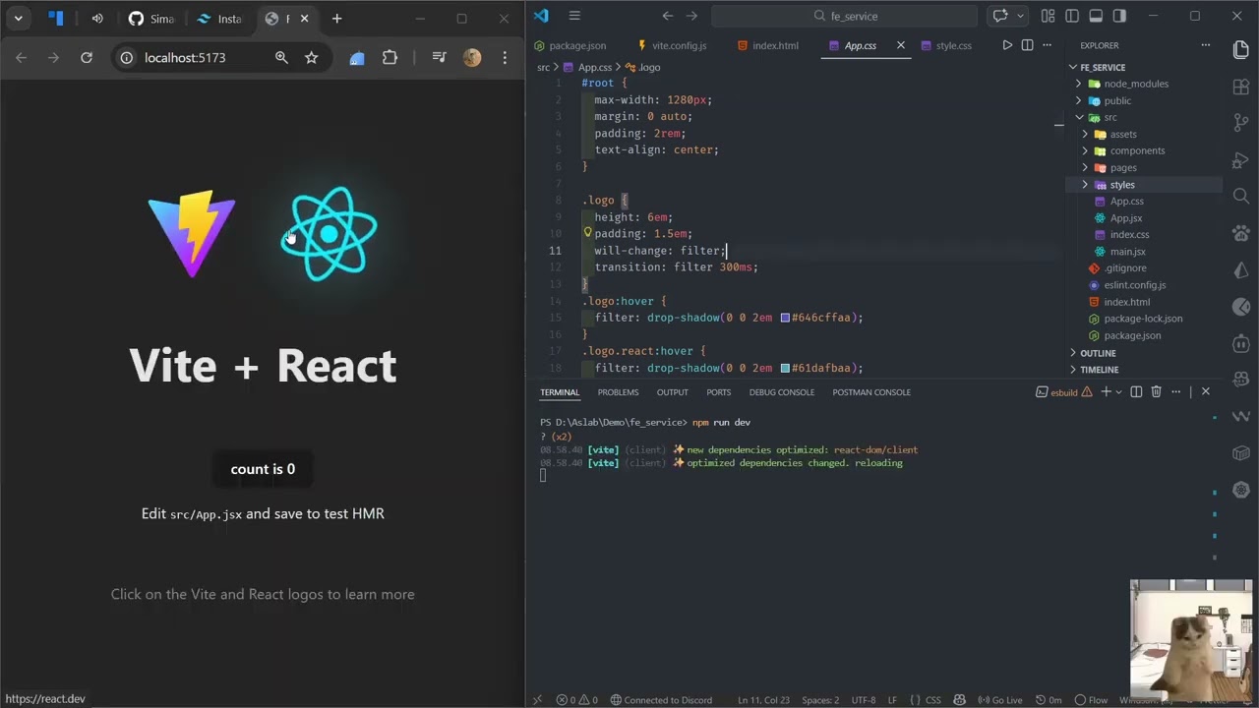Expand the TIMELINE section
Screen dimensions: 1259x708
[1099, 370]
